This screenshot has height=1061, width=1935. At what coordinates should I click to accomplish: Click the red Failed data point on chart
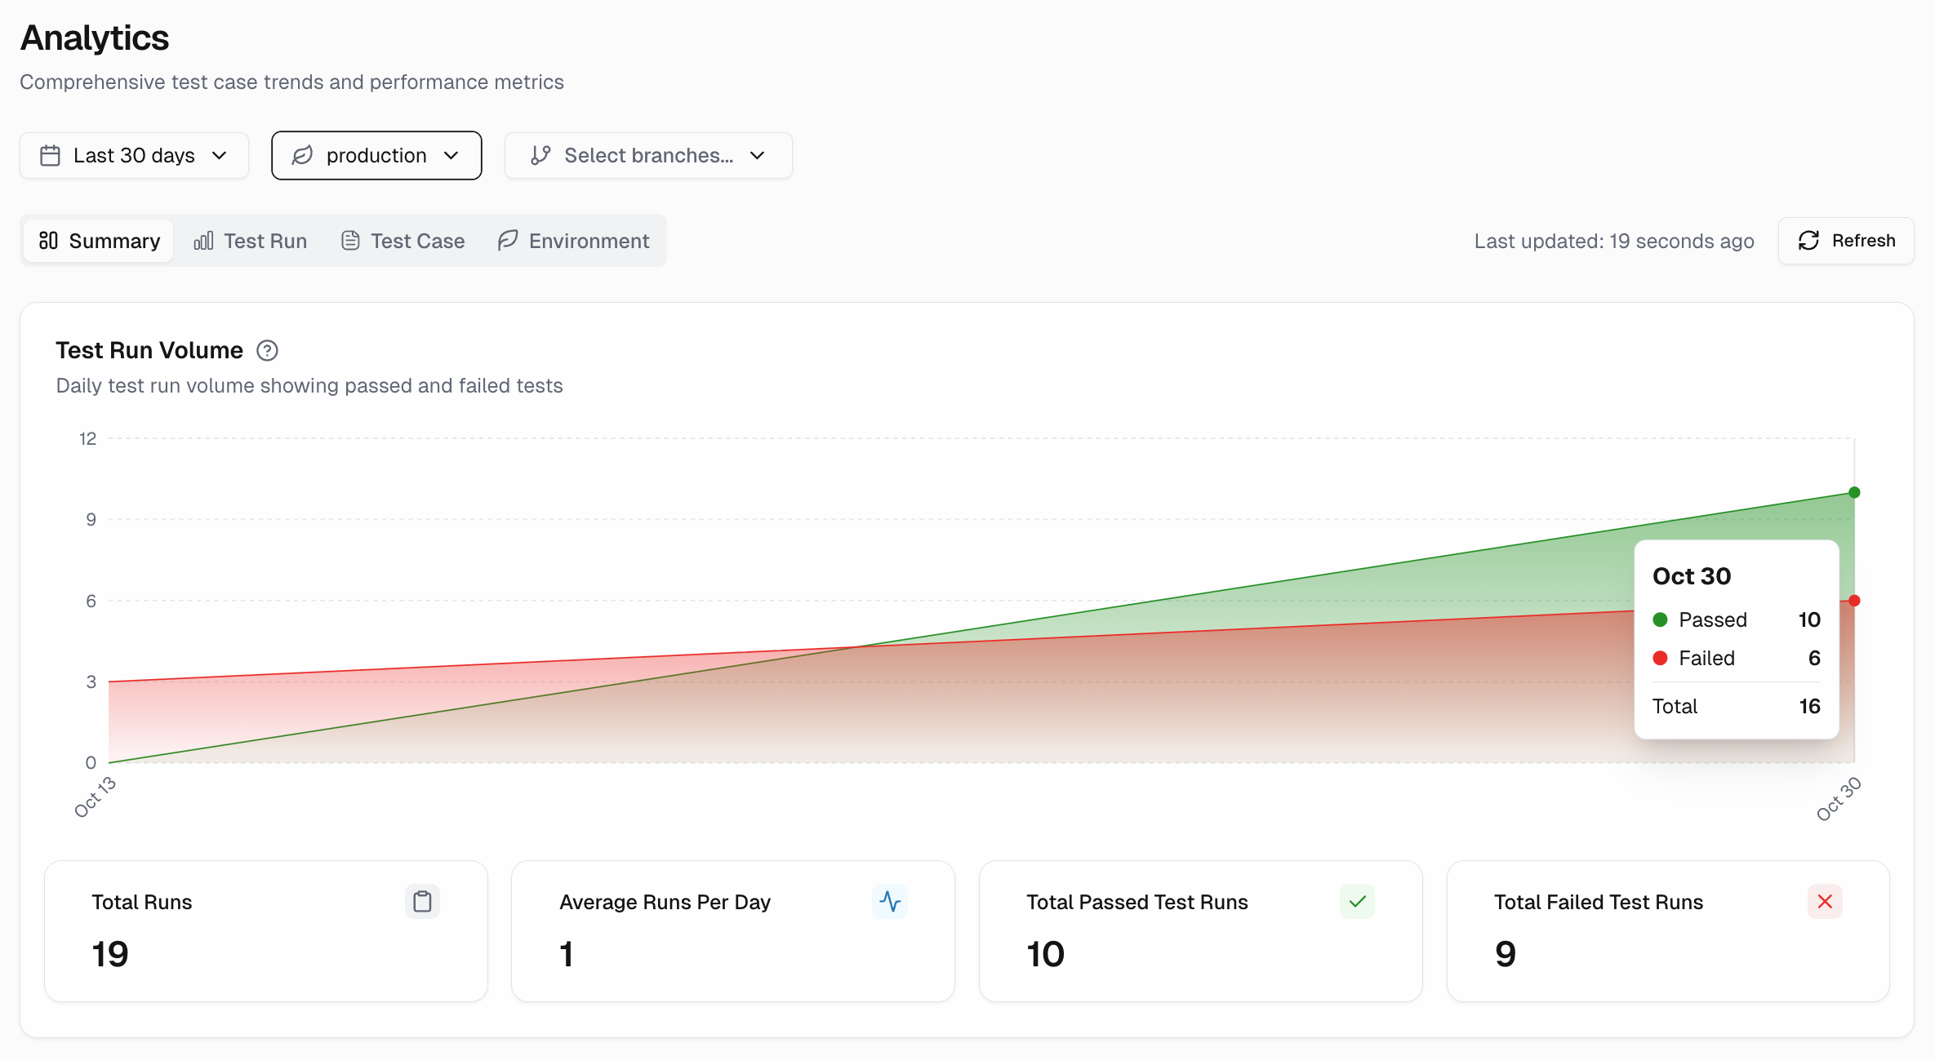[x=1854, y=601]
